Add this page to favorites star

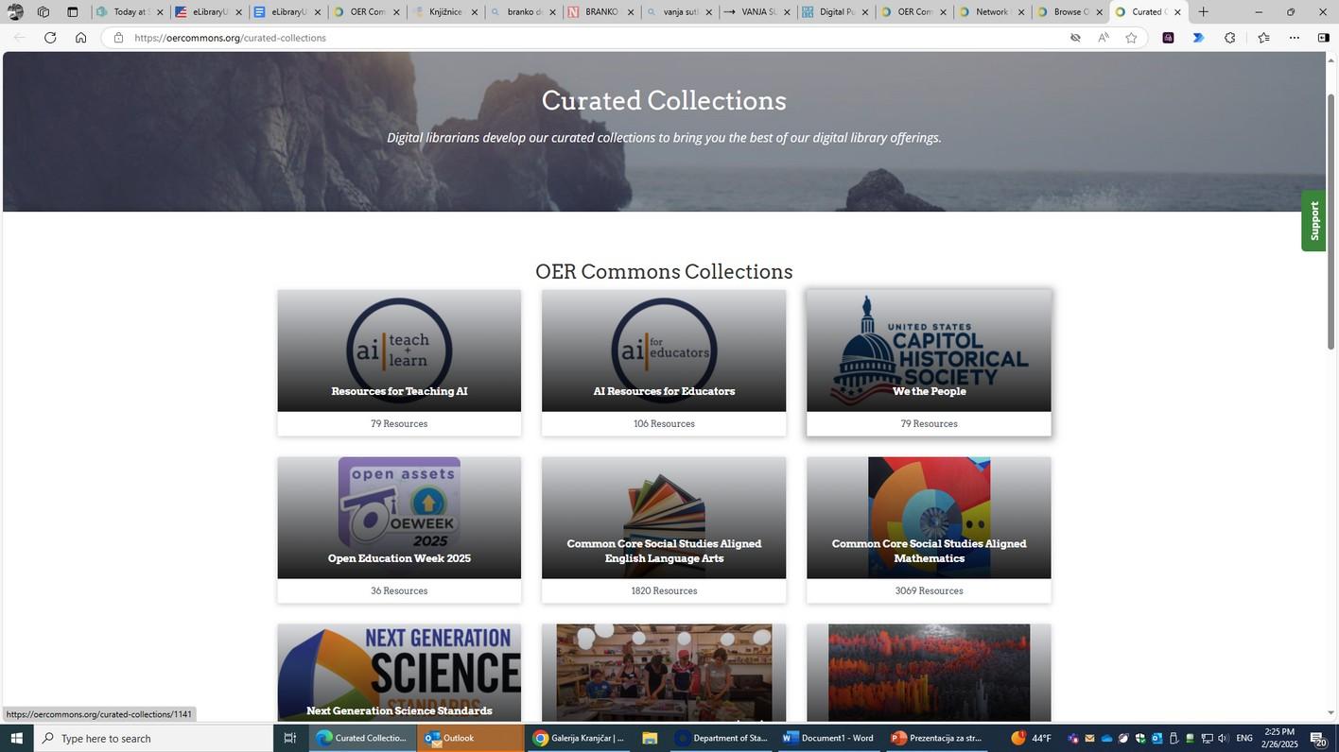coord(1131,38)
